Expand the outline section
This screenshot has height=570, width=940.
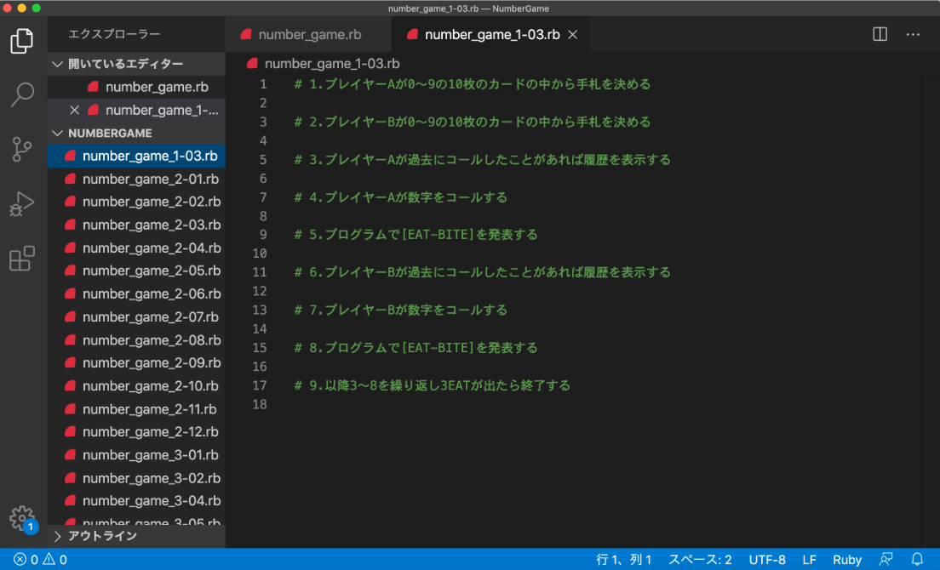click(x=136, y=536)
